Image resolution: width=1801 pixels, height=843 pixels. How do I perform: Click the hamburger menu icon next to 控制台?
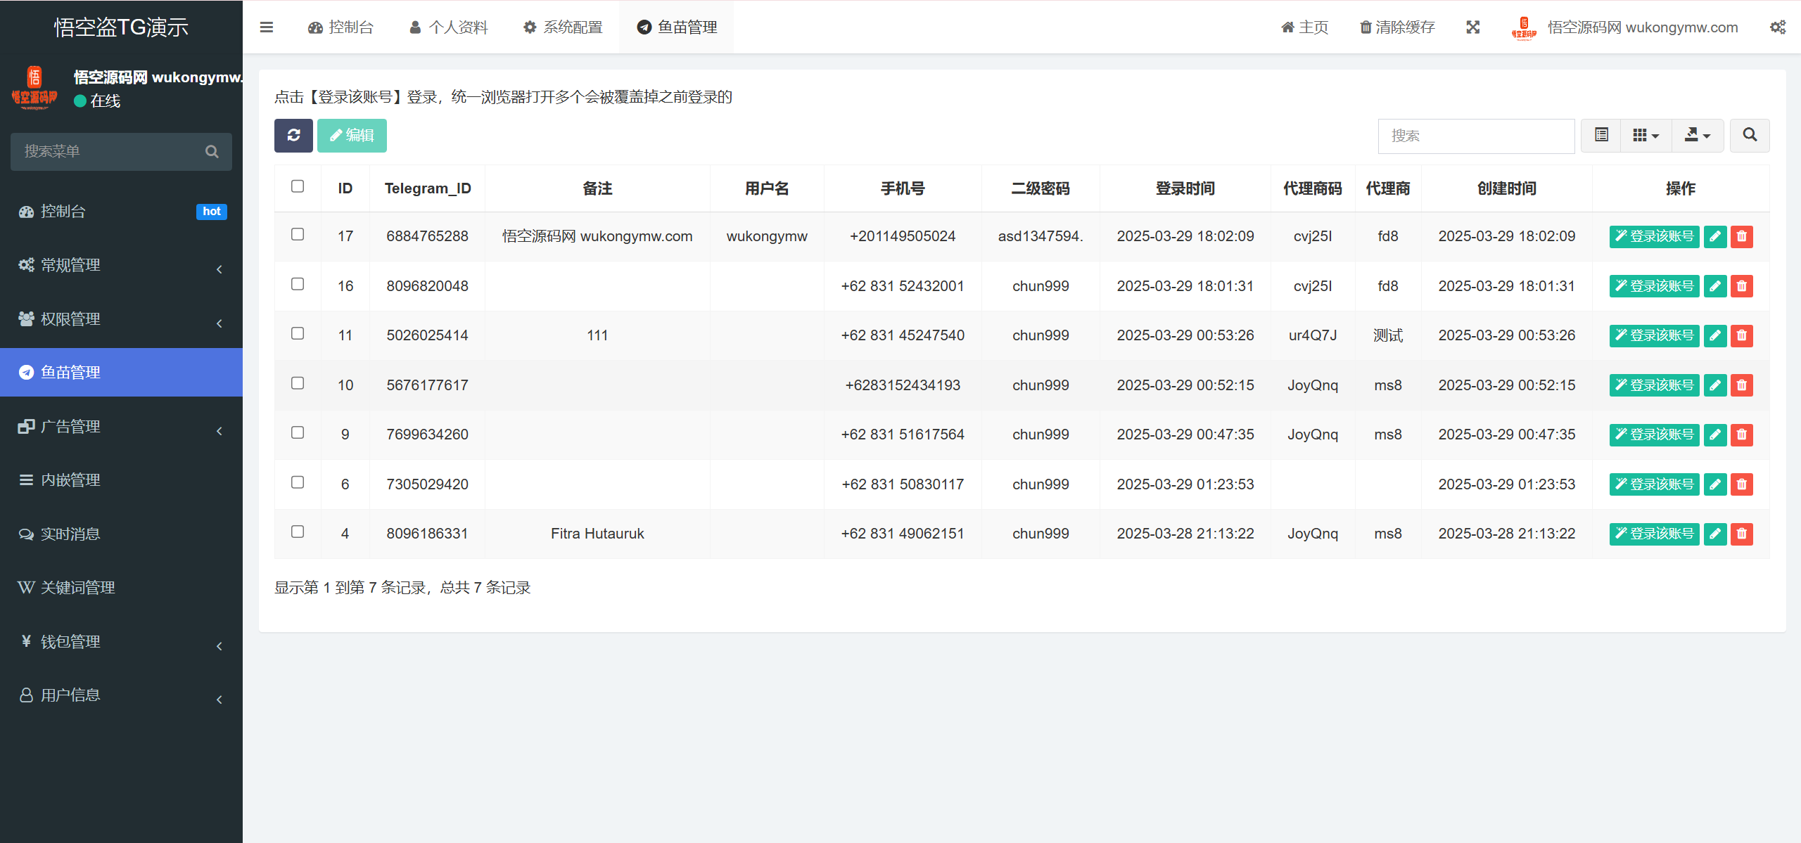point(267,27)
